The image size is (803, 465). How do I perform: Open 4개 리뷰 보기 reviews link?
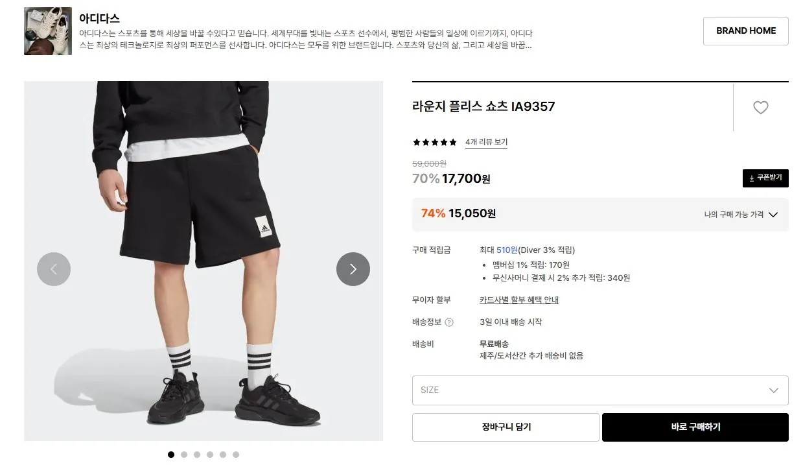[485, 141]
